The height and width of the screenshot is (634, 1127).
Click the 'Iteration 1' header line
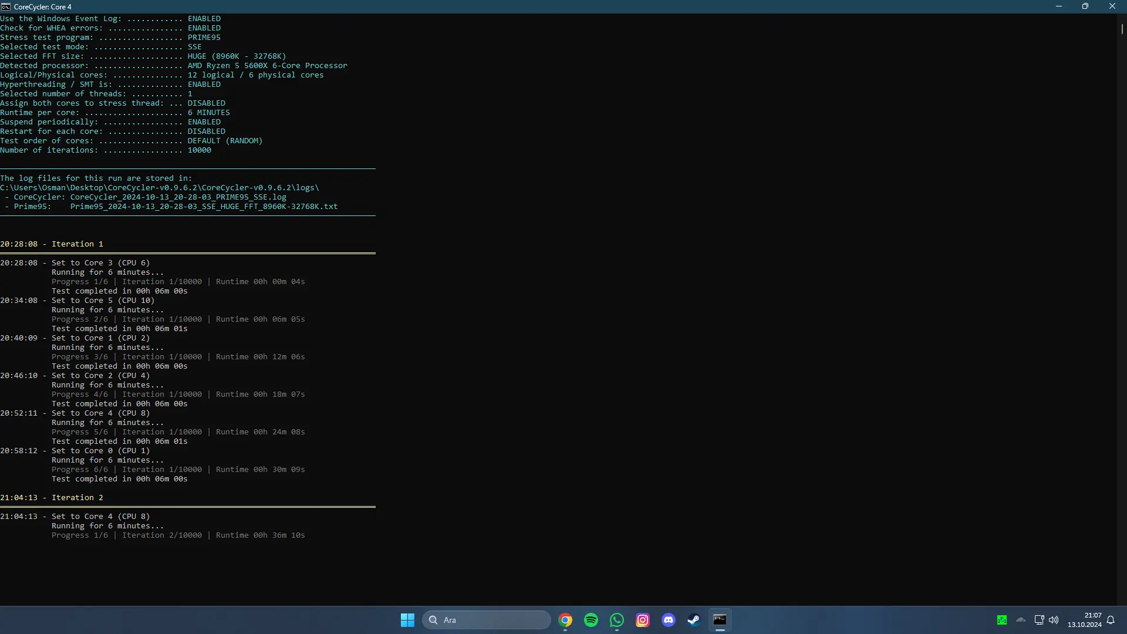(x=52, y=244)
